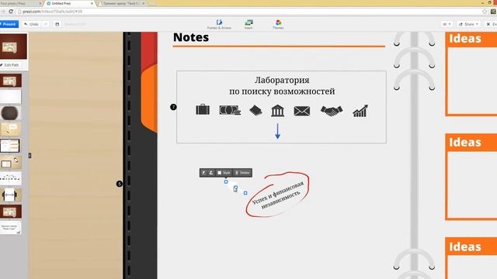The image size is (497, 279).
Task: Close the Untitled Prezi browser tab
Action: pos(92,3)
